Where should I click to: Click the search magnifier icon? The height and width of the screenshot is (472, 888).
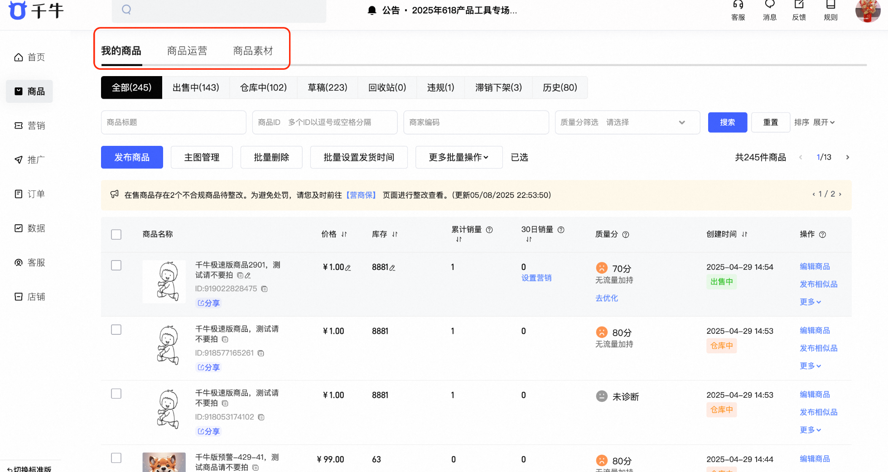point(126,10)
